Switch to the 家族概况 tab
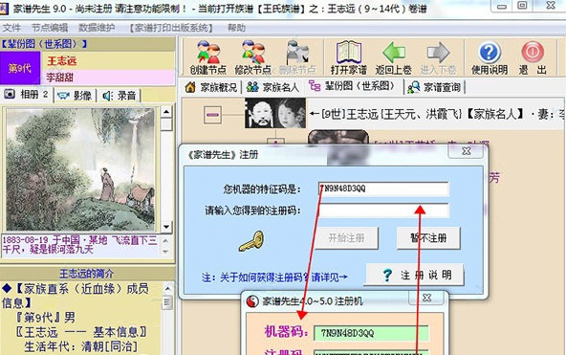 point(210,87)
